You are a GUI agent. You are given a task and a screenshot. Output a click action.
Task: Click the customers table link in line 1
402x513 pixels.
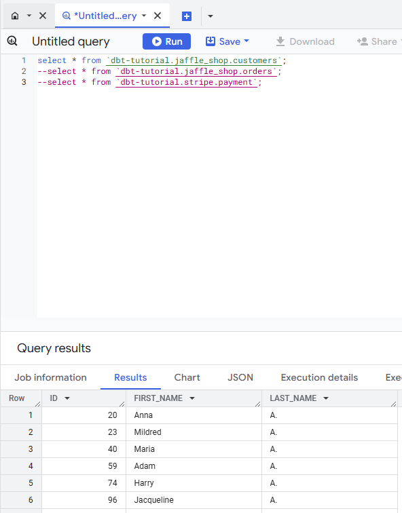[x=194, y=60]
